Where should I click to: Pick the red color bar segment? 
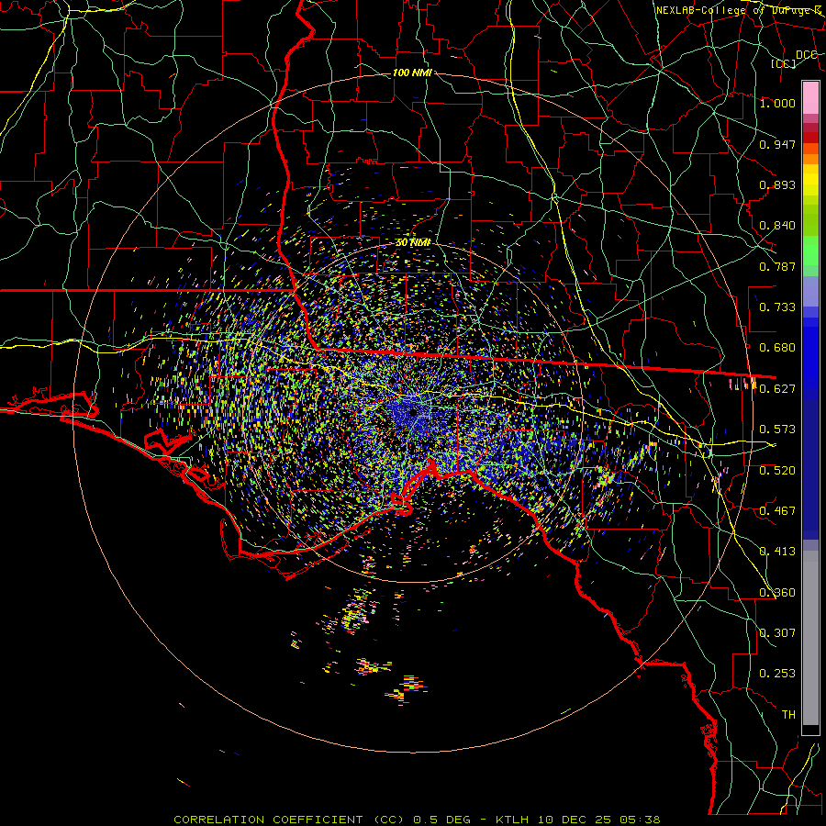point(810,137)
